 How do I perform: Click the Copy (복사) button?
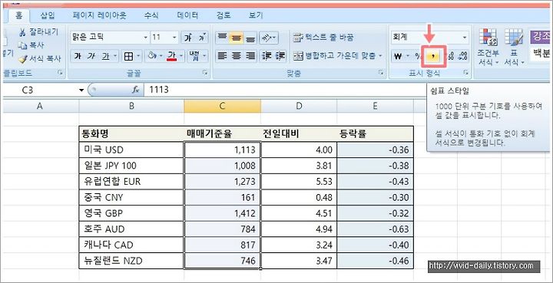pos(31,45)
